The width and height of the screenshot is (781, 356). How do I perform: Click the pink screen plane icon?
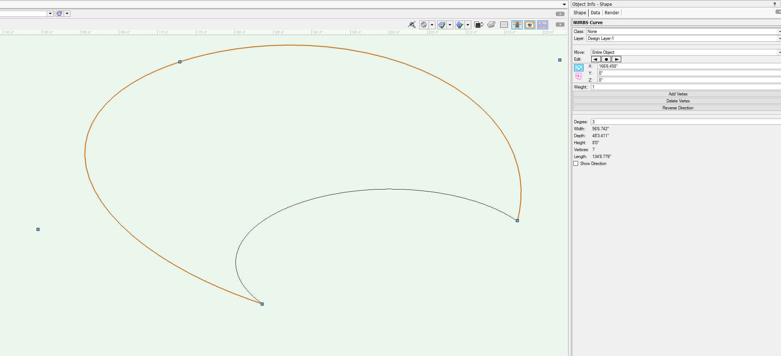[x=578, y=76]
